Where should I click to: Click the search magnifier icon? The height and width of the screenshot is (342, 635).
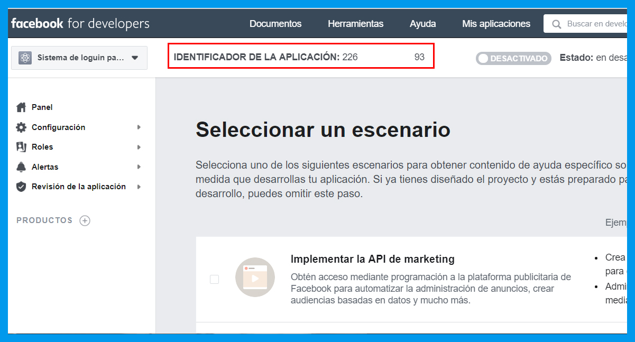click(556, 24)
